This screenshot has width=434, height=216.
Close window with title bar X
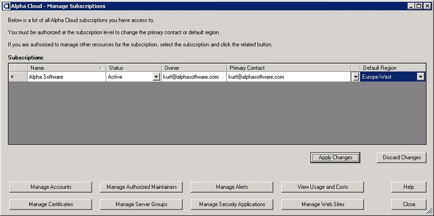point(427,6)
